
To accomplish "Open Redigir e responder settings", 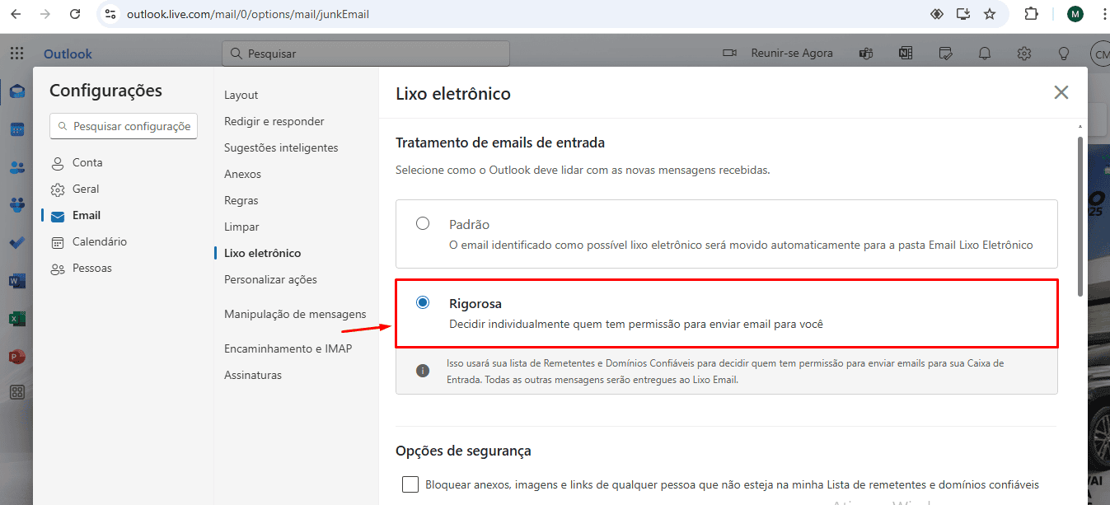I will click(274, 121).
